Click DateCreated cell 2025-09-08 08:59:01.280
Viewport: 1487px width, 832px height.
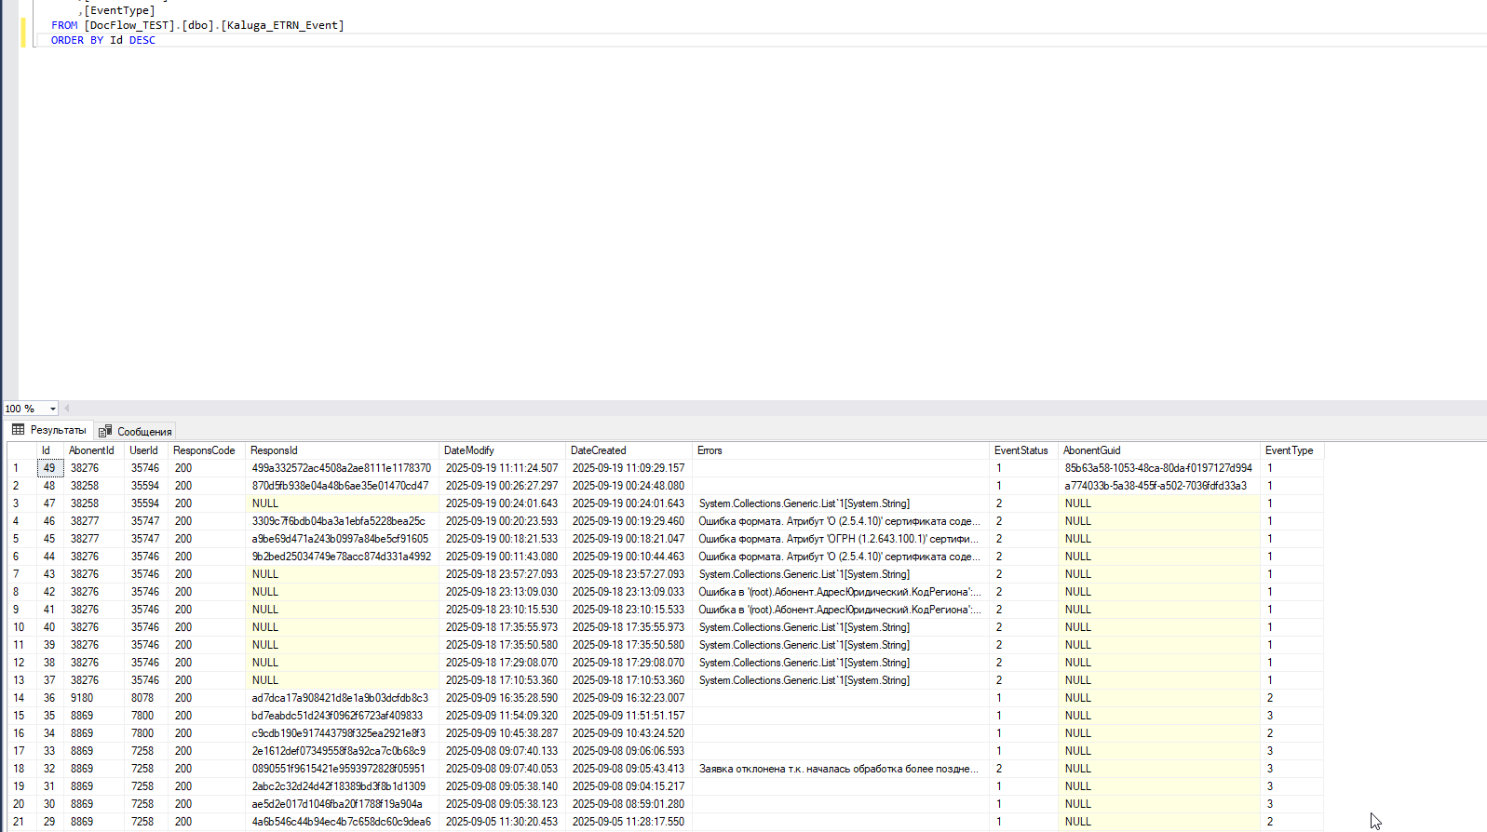point(629,804)
